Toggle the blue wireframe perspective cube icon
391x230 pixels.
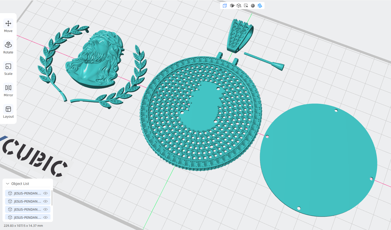coord(225,6)
